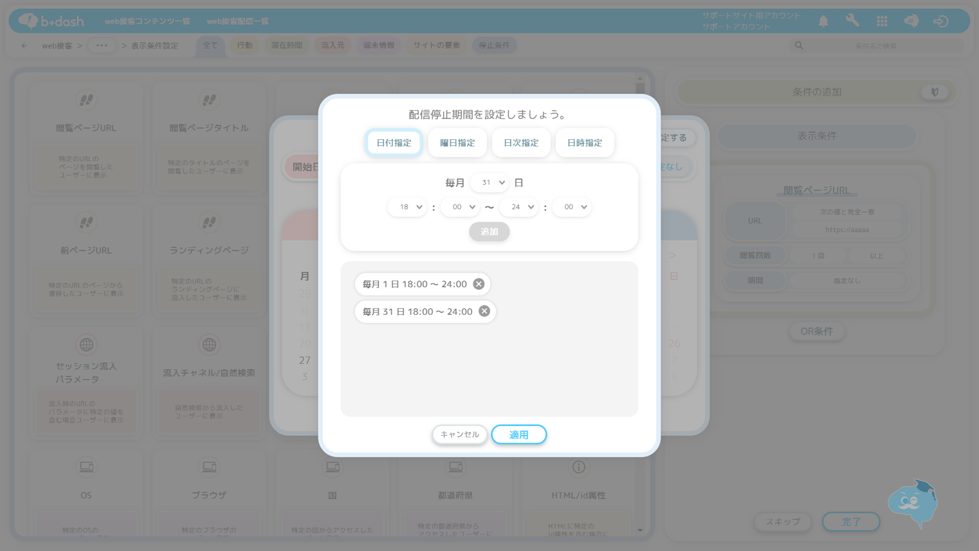This screenshot has height=551, width=979.
Task: Select the 全て filter tab
Action: [210, 46]
